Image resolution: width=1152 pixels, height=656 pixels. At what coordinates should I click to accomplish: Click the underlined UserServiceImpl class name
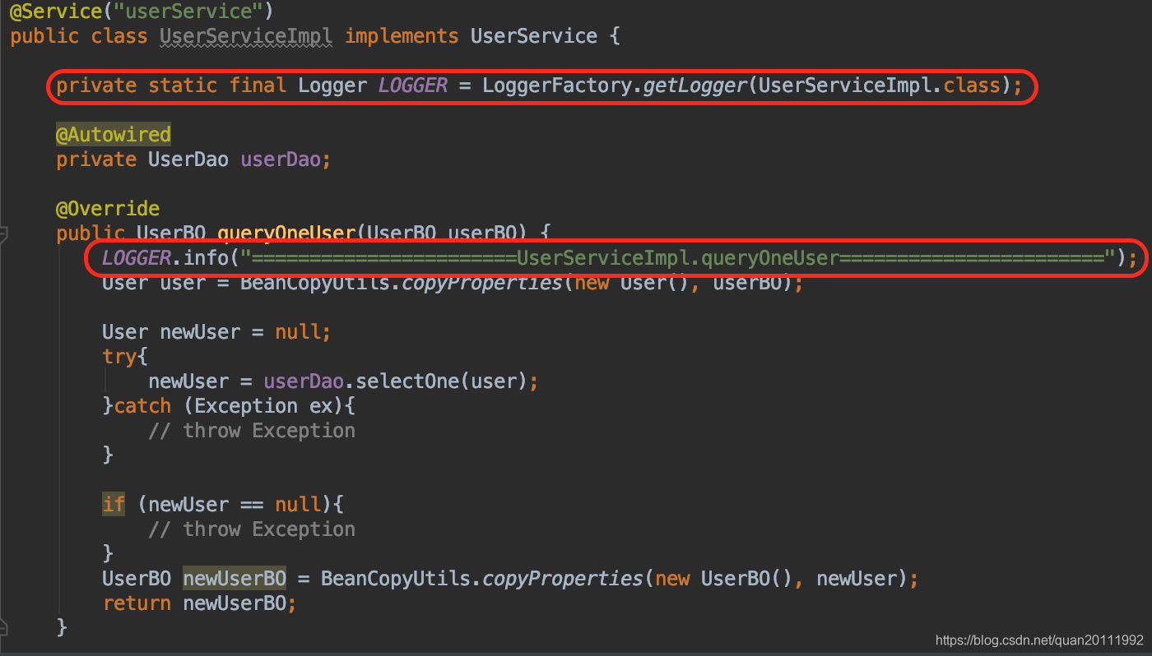tap(246, 36)
